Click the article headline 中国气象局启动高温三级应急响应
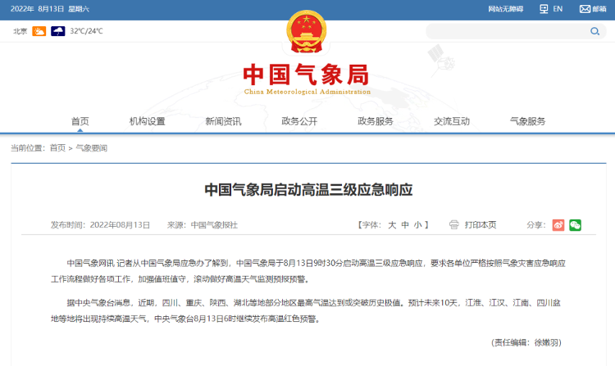 308,190
